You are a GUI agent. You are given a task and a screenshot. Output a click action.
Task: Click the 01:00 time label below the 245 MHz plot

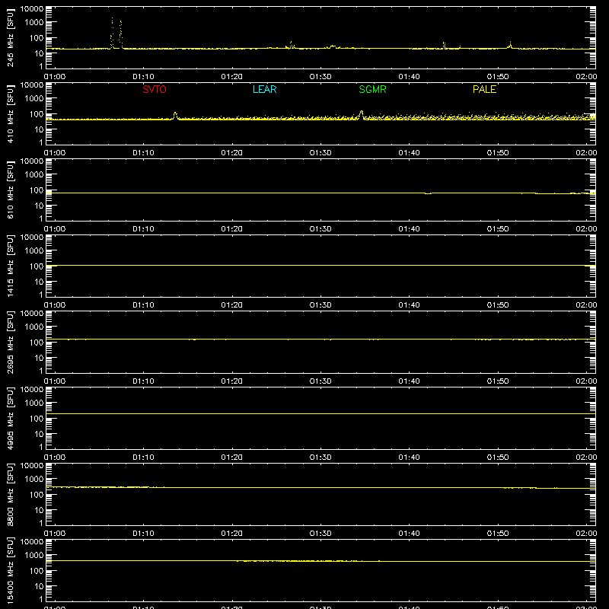(54, 77)
